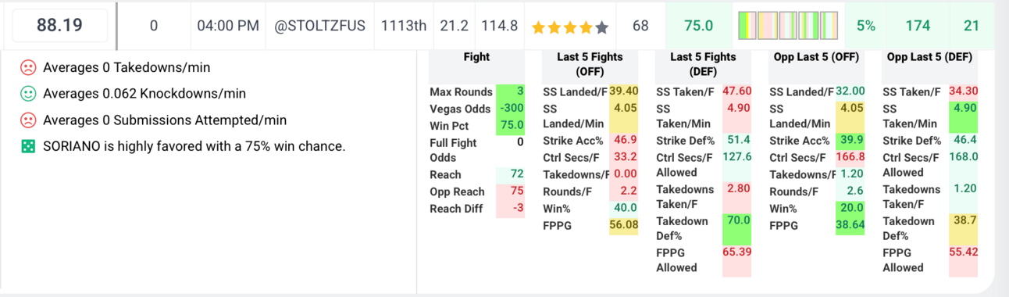Click the Vegas Odds -300 value
Image resolution: width=1009 pixels, height=297 pixels.
click(x=511, y=109)
